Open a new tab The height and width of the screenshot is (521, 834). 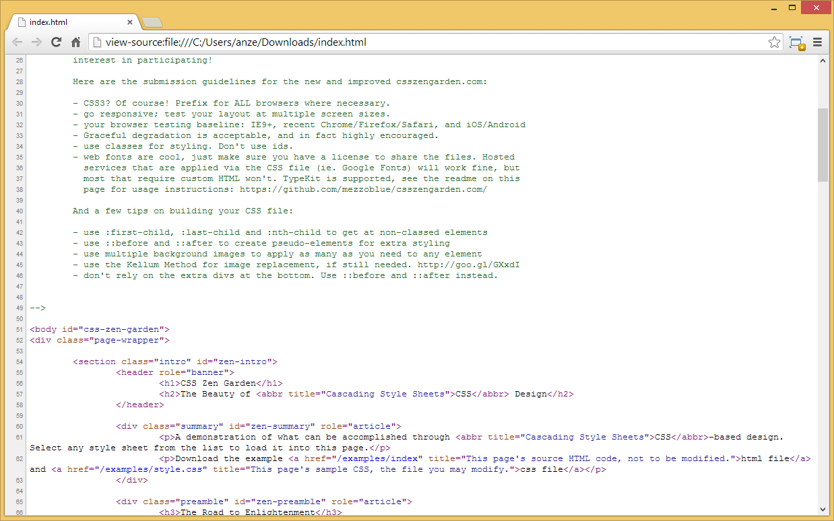[153, 22]
